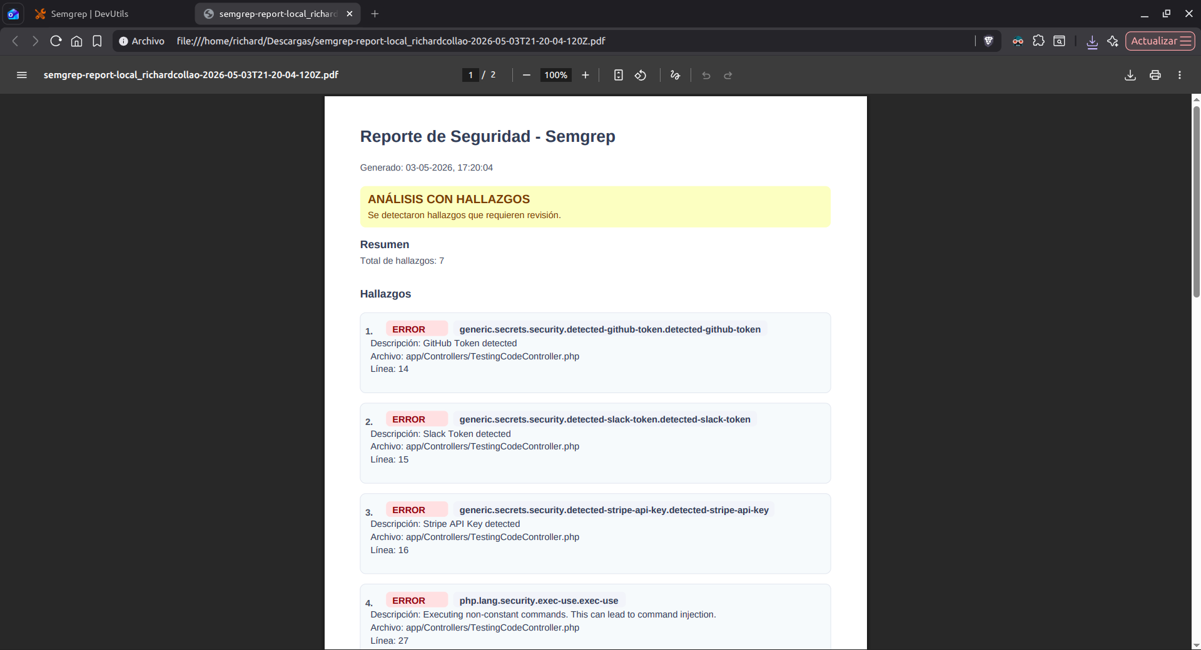Click the vertical scrollbar thumb
The height and width of the screenshot is (650, 1201).
coord(1196,201)
